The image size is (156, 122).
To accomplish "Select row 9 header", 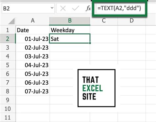I will (x=8, y=100).
